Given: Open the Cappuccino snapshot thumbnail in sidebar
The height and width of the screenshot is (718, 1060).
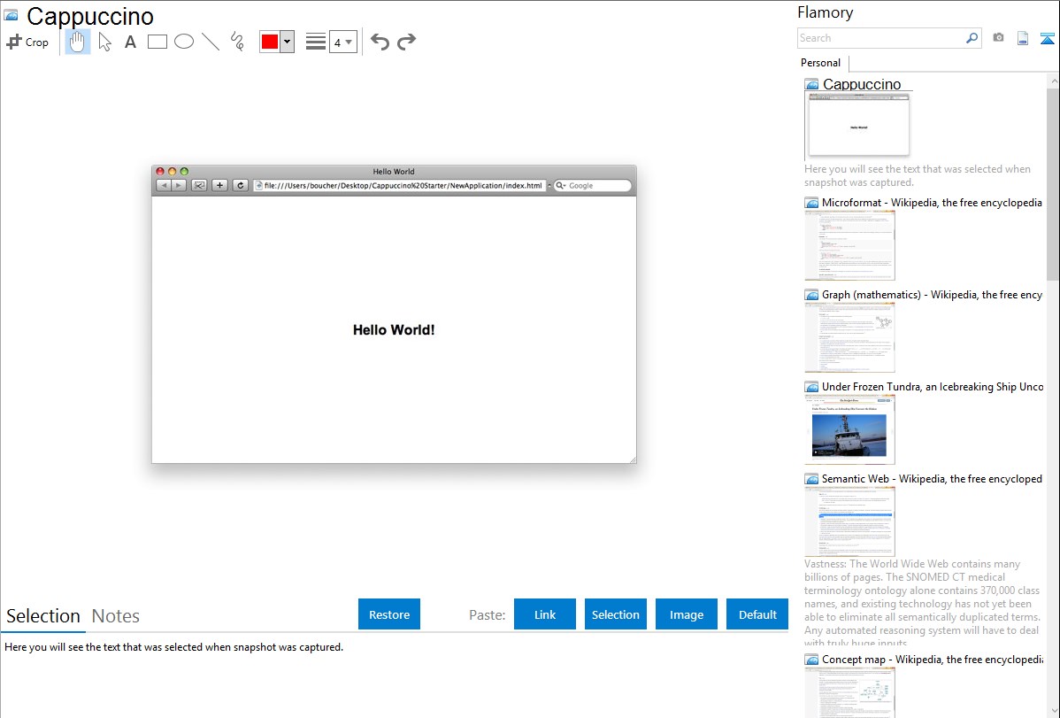Looking at the screenshot, I should click(858, 125).
